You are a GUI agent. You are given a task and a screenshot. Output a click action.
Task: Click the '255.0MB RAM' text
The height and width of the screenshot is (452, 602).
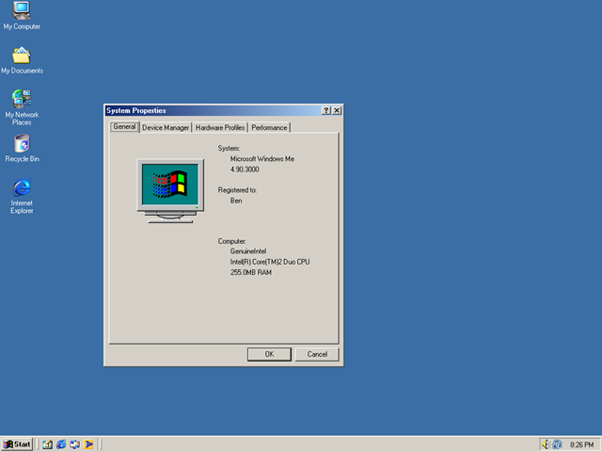coord(251,272)
